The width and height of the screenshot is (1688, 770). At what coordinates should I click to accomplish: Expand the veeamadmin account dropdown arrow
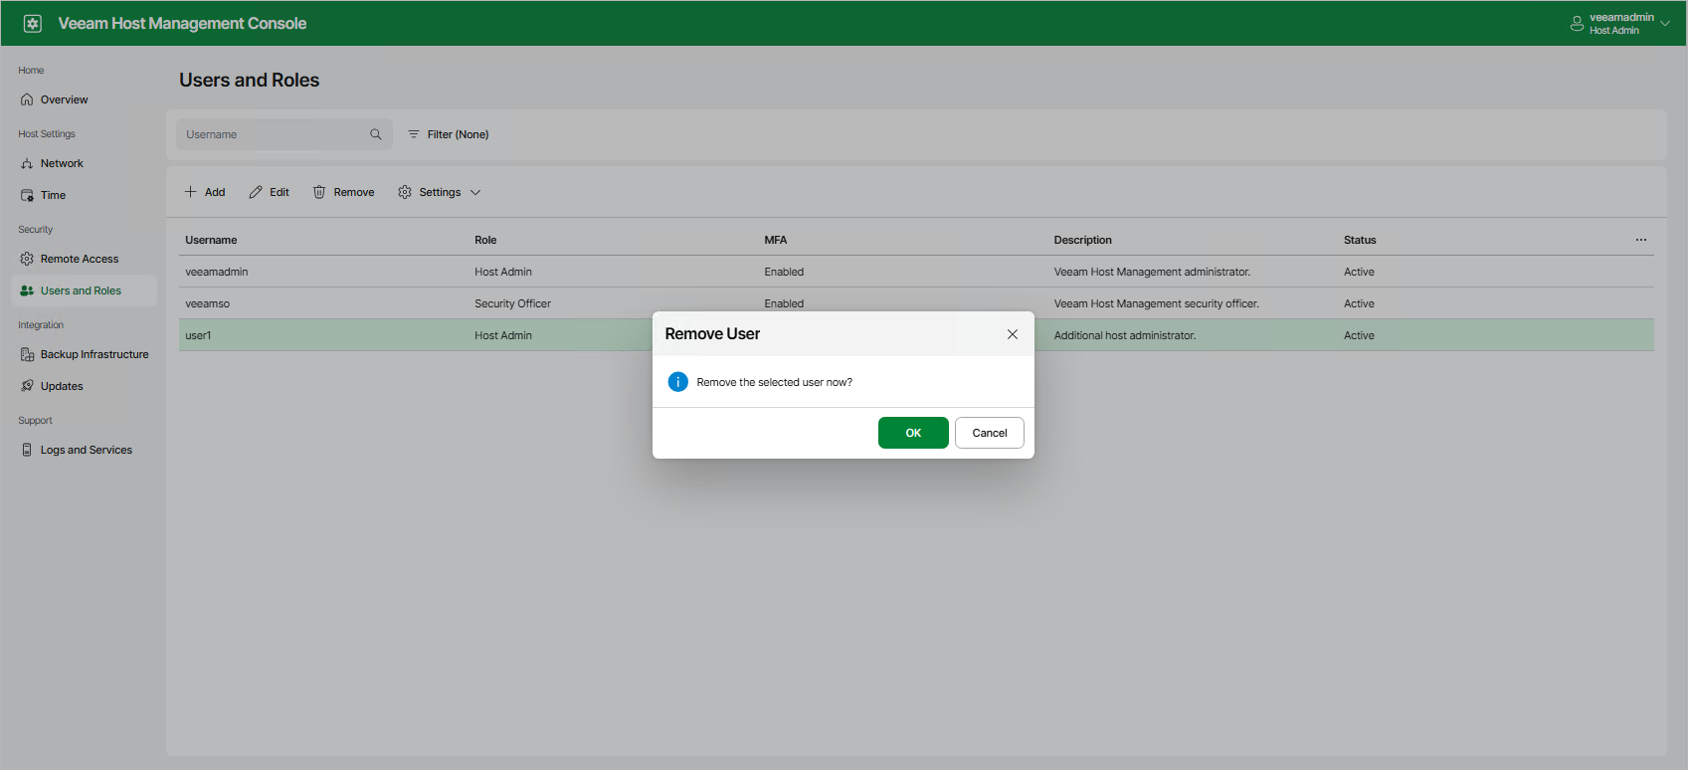click(x=1665, y=24)
